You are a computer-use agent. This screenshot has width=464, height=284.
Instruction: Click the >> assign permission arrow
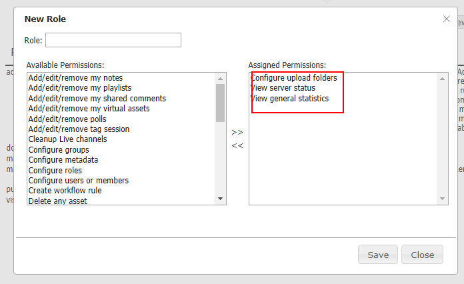(237, 132)
